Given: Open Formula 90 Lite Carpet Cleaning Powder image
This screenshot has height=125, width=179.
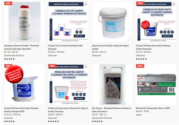Looking at the screenshot, I should click(68, 22).
